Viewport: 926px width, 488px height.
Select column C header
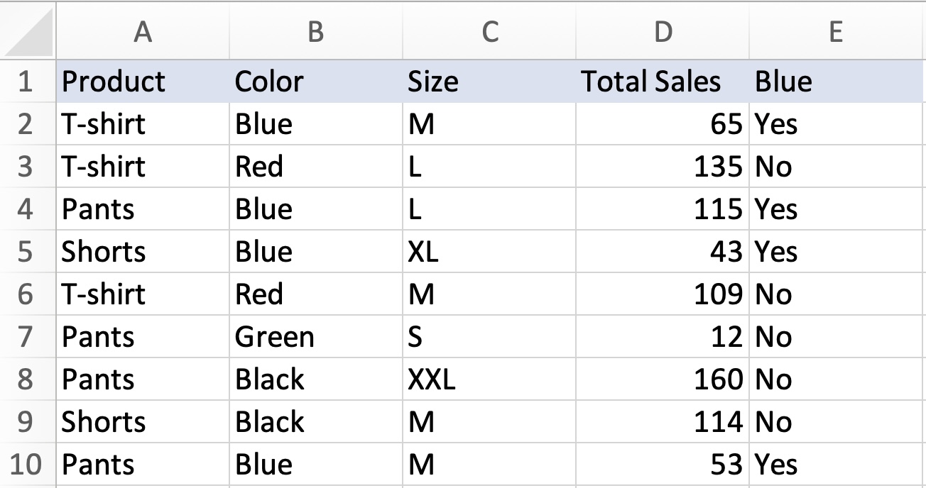490,31
